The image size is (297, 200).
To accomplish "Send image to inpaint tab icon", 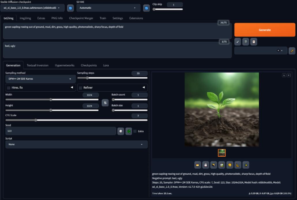I will tap(230, 165).
